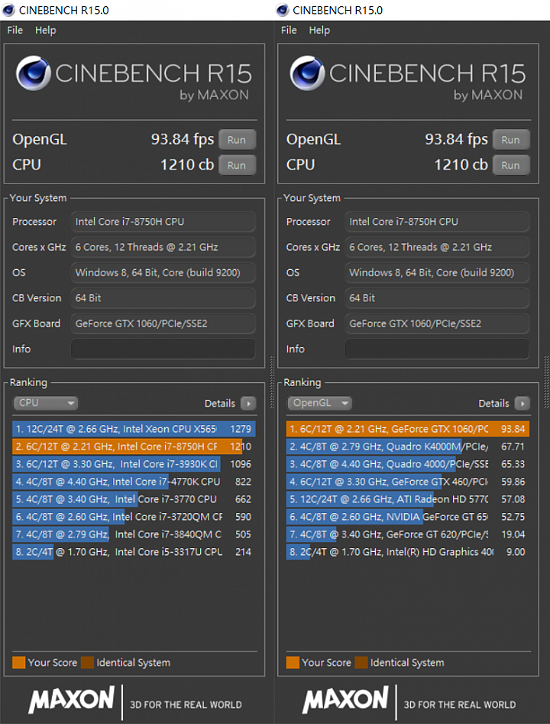Screen dimensions: 550x724
Task: Click Cinebench sphere logo in left window
Action: tap(33, 73)
